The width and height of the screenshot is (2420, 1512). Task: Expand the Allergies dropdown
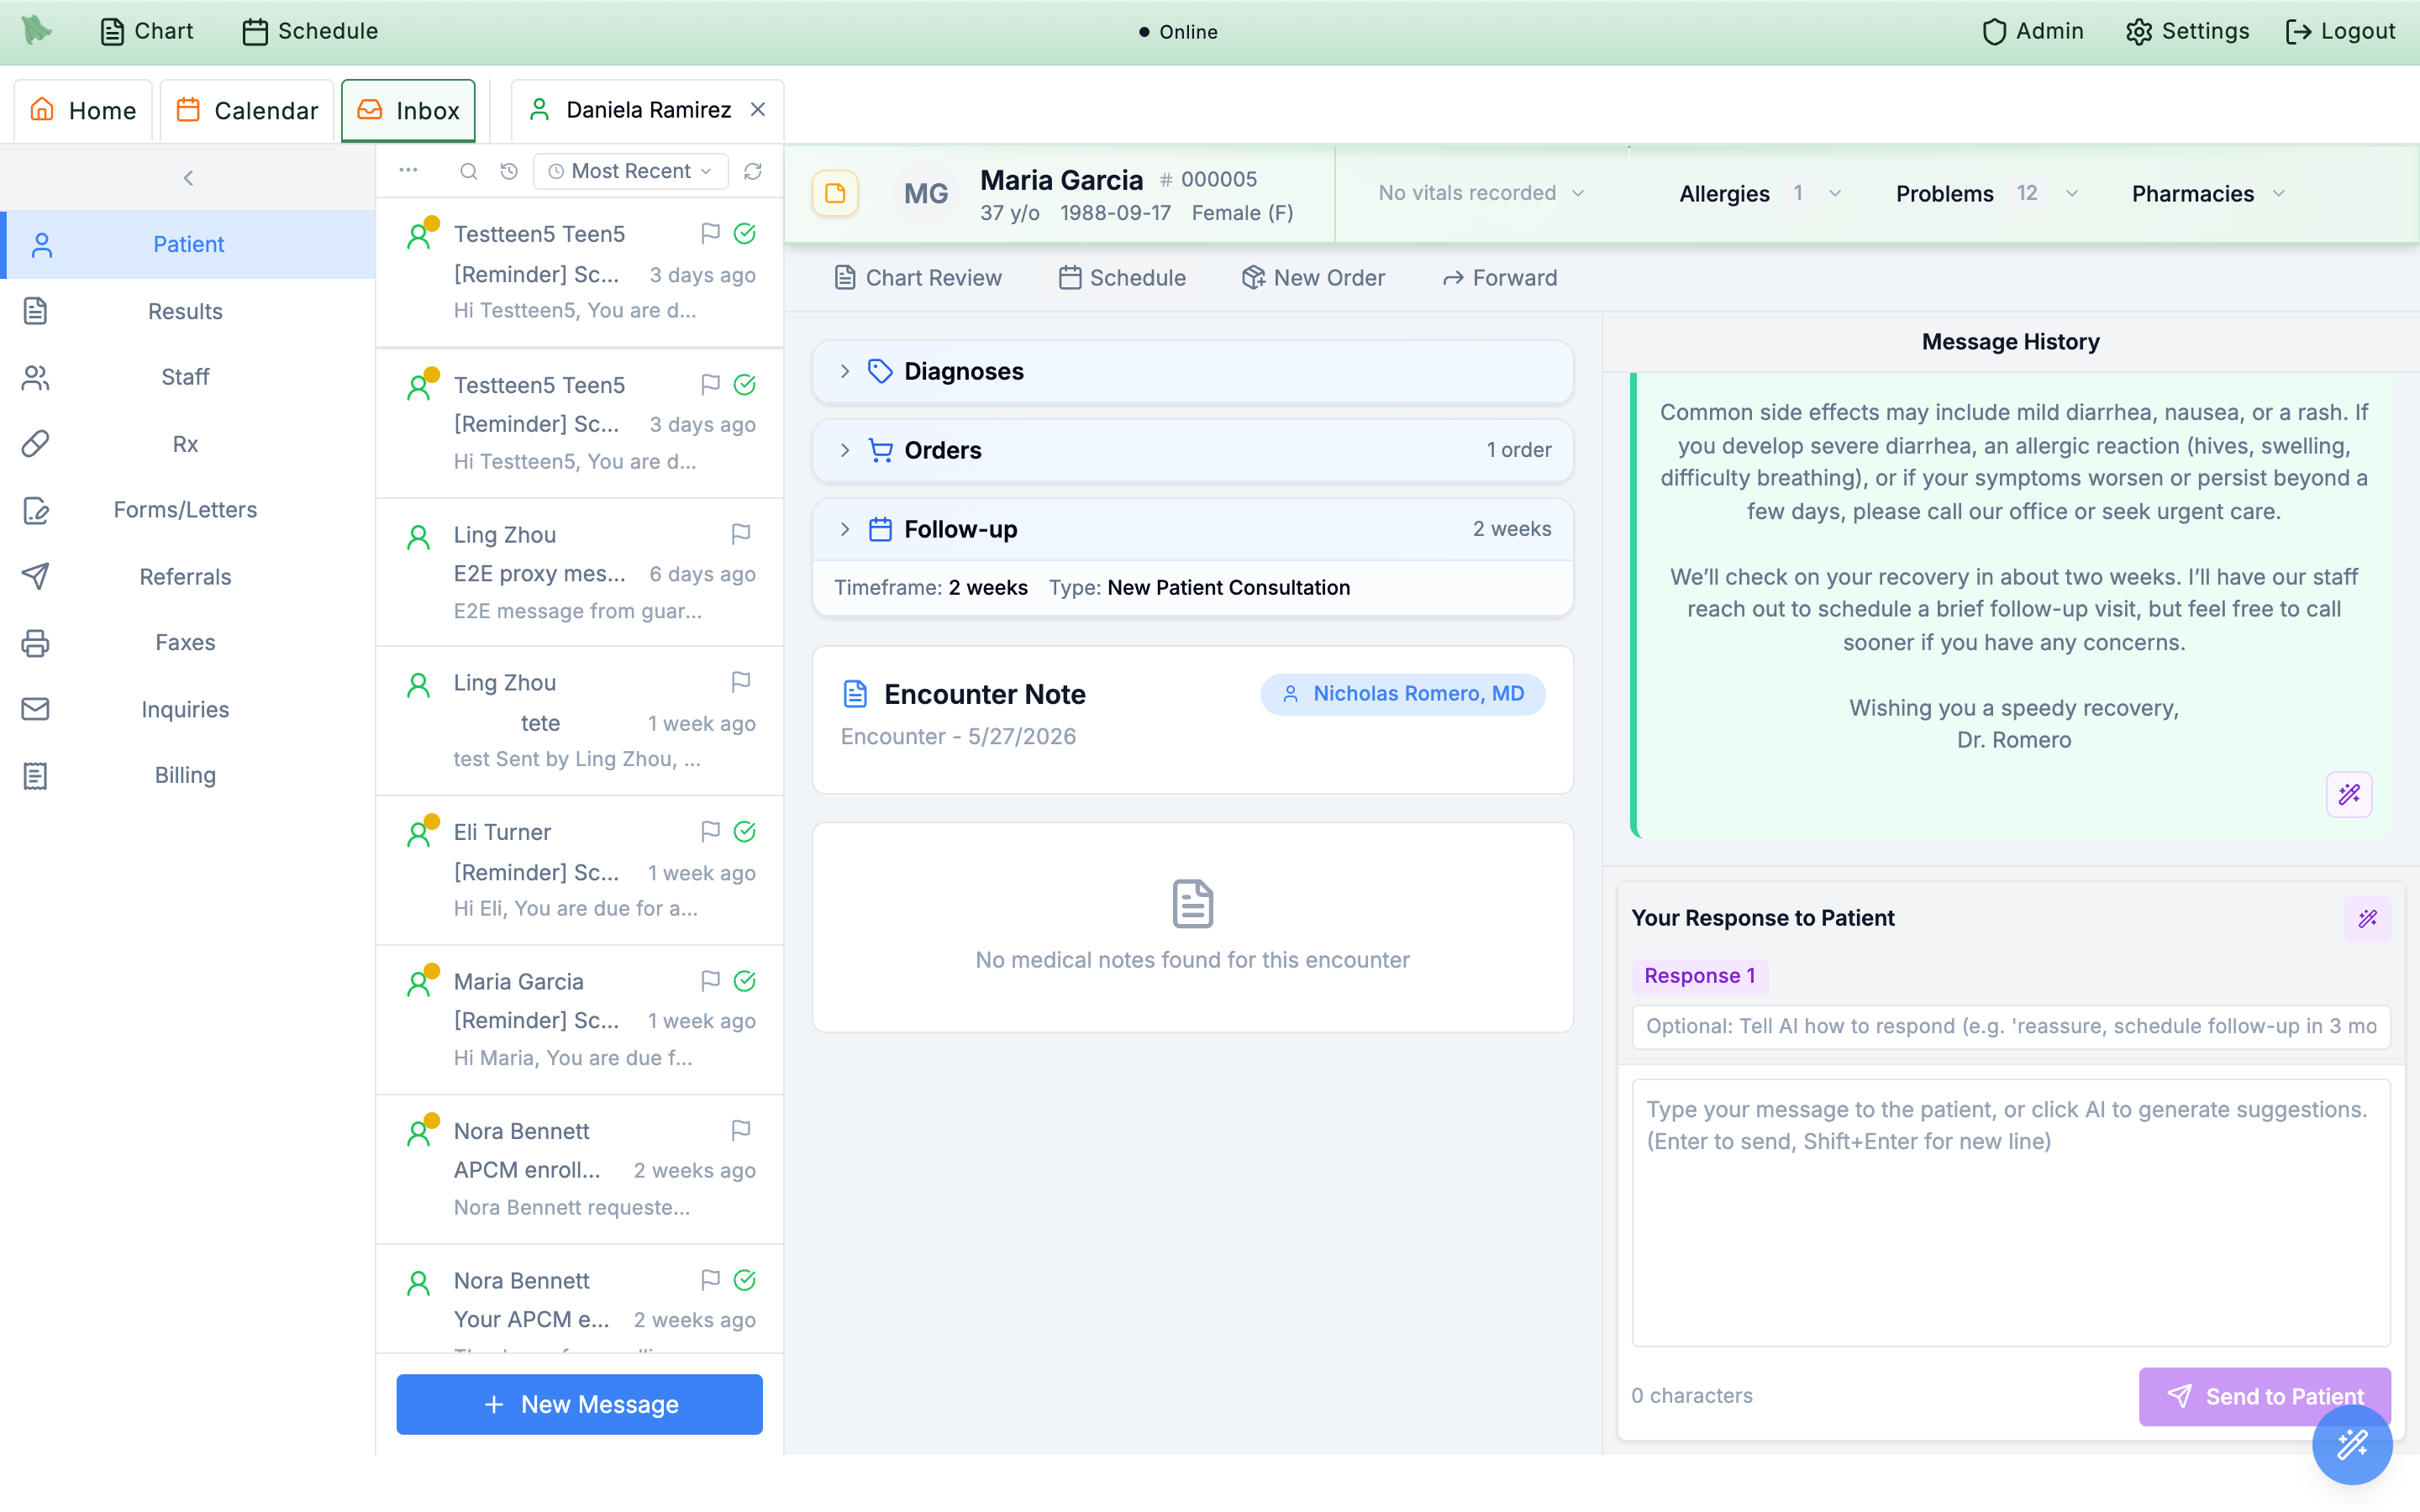point(1760,193)
